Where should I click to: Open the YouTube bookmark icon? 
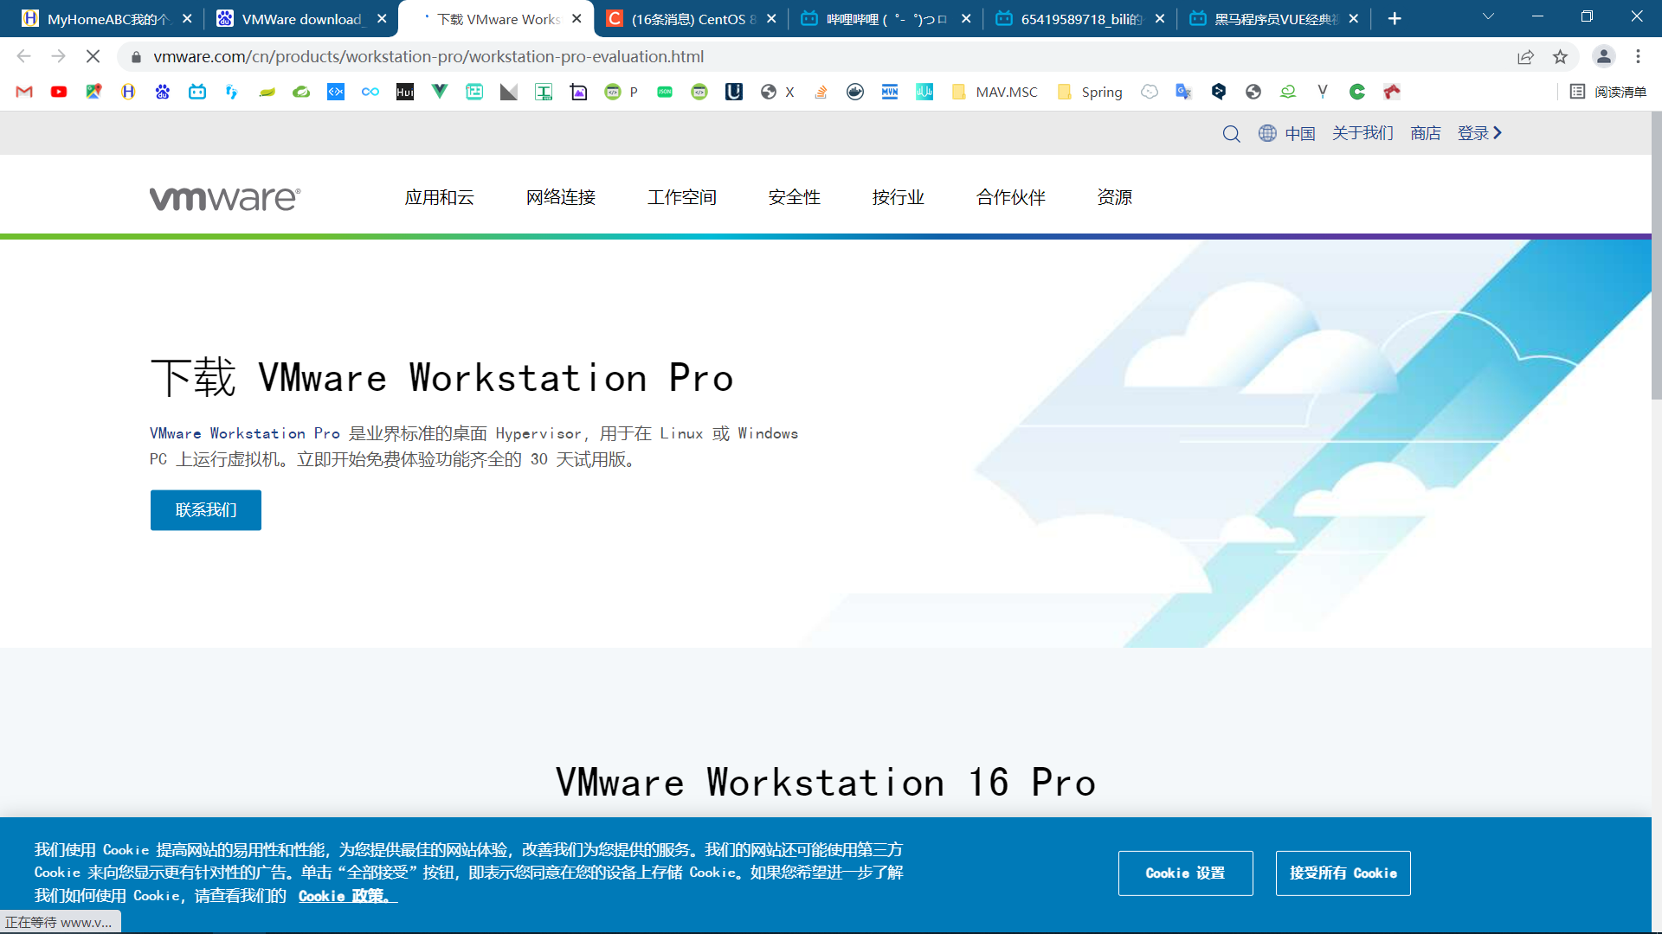[x=59, y=92]
